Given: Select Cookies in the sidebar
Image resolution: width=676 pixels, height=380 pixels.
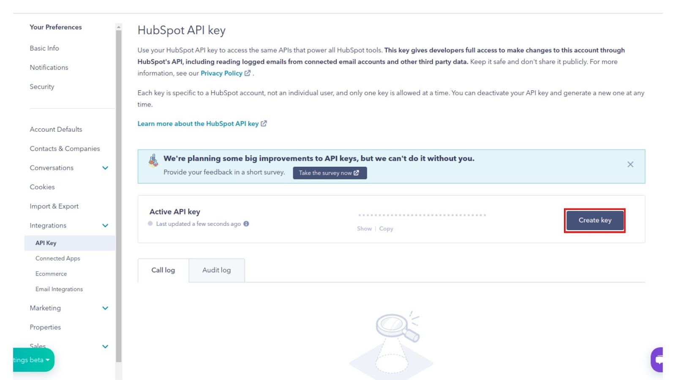Looking at the screenshot, I should [x=42, y=187].
